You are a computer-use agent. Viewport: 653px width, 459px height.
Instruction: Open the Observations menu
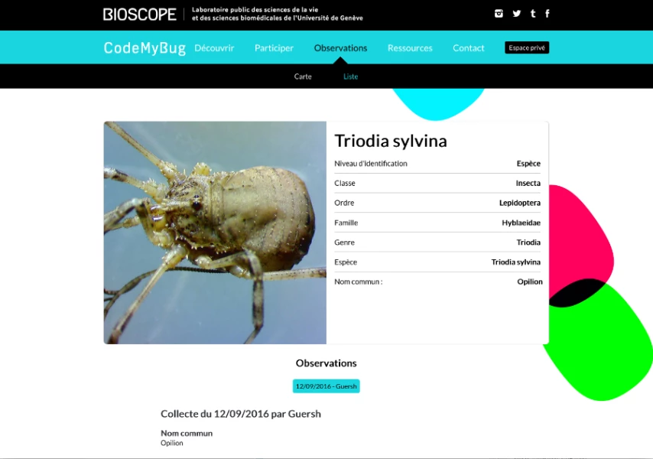(340, 48)
